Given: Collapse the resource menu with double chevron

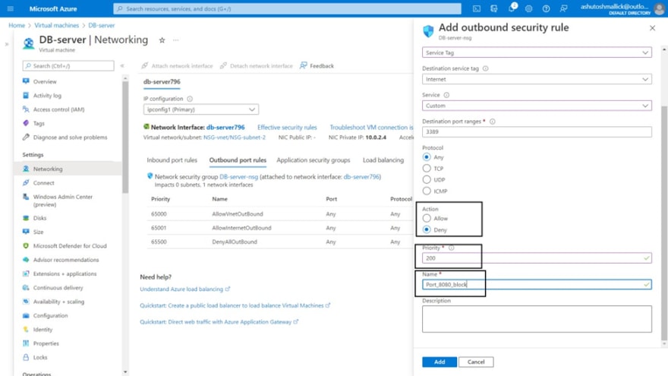Looking at the screenshot, I should tap(122, 65).
